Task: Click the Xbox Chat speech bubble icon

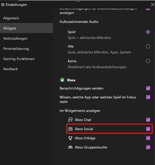Action: [x=70, y=120]
